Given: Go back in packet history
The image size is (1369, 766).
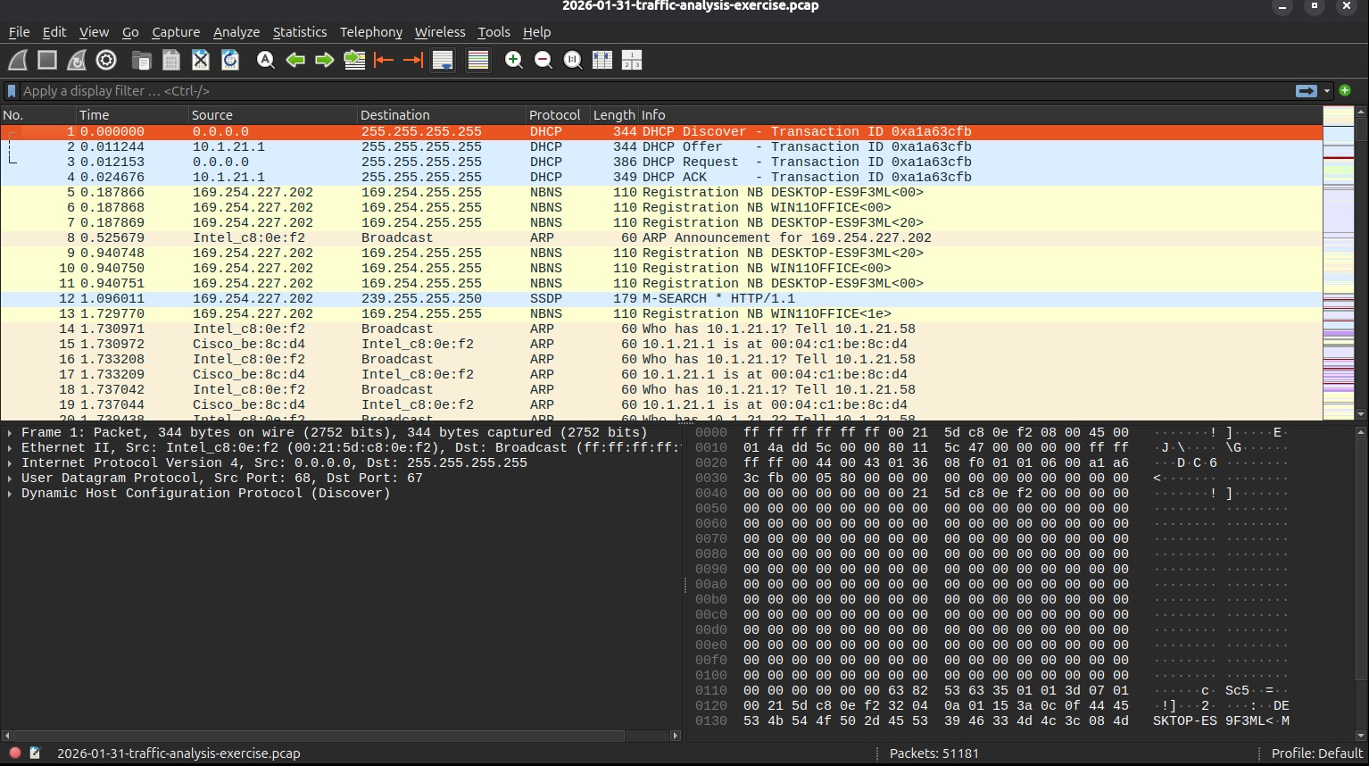Looking at the screenshot, I should [295, 60].
